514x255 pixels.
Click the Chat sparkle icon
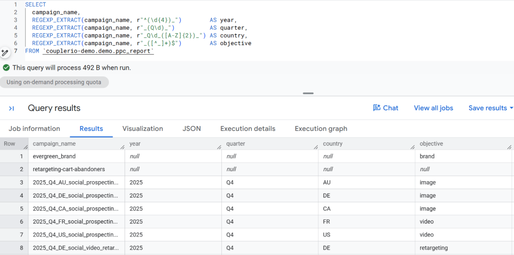coord(376,108)
